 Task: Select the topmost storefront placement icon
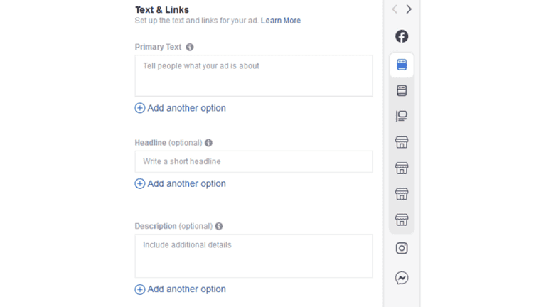pyautogui.click(x=402, y=142)
